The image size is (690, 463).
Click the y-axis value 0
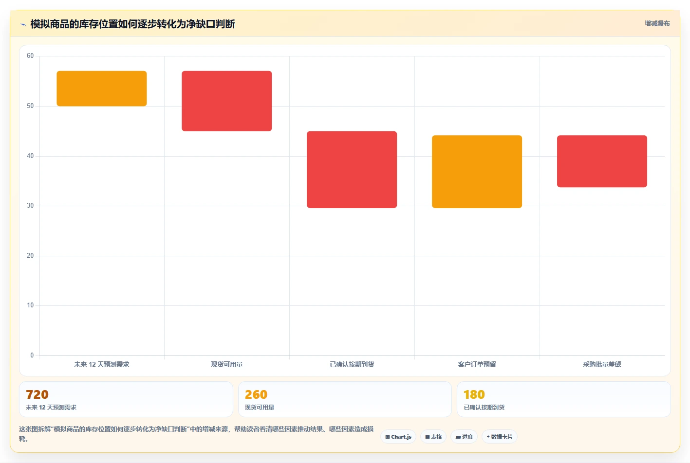pyautogui.click(x=32, y=356)
